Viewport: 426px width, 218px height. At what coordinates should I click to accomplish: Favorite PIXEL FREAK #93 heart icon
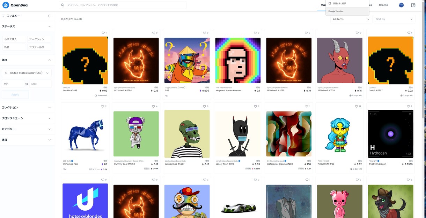pos(356,106)
